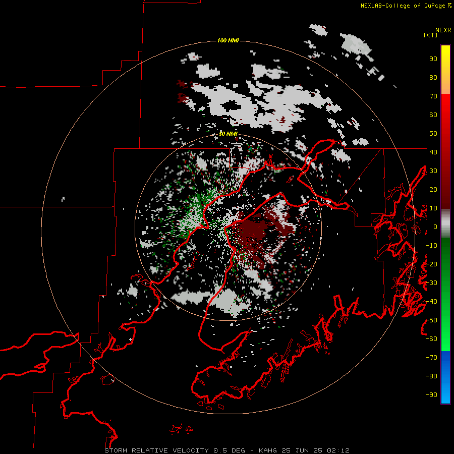Click the NEXR label above color bar
The width and height of the screenshot is (454, 454).
(x=443, y=30)
